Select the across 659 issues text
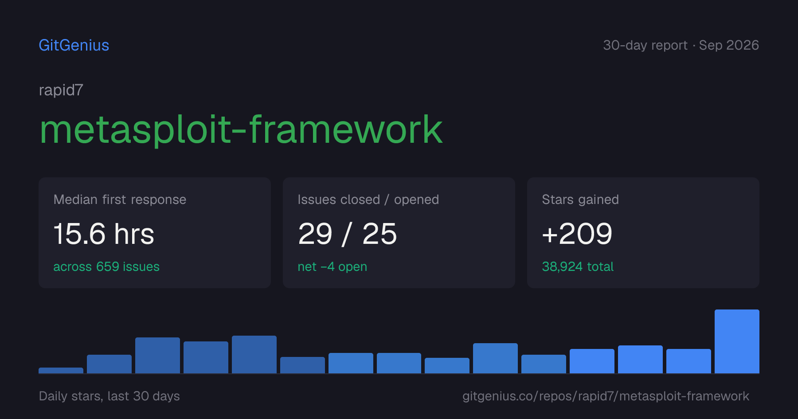The height and width of the screenshot is (419, 798). (x=106, y=266)
